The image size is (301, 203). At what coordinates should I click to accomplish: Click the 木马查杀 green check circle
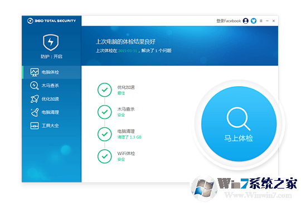tap(105, 112)
